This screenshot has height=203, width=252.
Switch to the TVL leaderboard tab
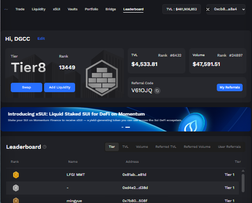pyautogui.click(x=125, y=147)
